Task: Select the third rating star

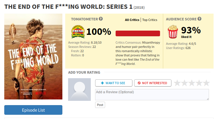Action: [x=192, y=83]
